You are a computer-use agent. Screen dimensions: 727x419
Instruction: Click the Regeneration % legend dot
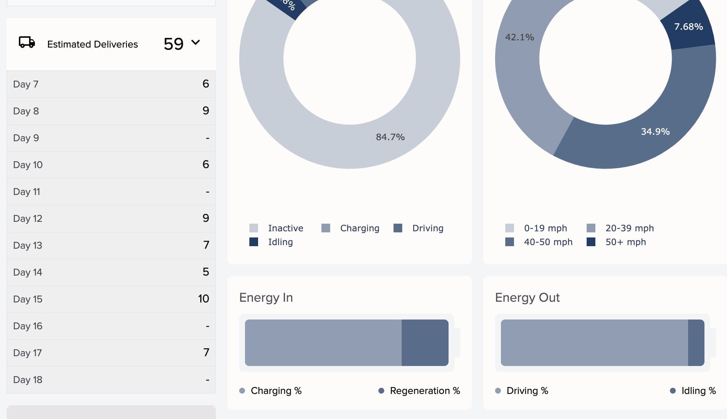[x=381, y=391]
